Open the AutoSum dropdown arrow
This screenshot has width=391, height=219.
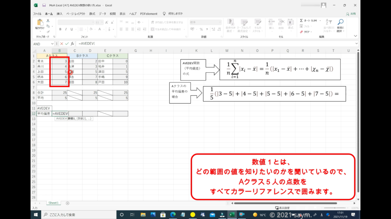tap(320, 21)
